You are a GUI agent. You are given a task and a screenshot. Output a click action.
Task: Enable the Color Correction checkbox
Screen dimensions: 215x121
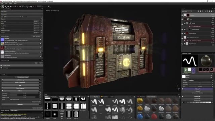[40, 83]
